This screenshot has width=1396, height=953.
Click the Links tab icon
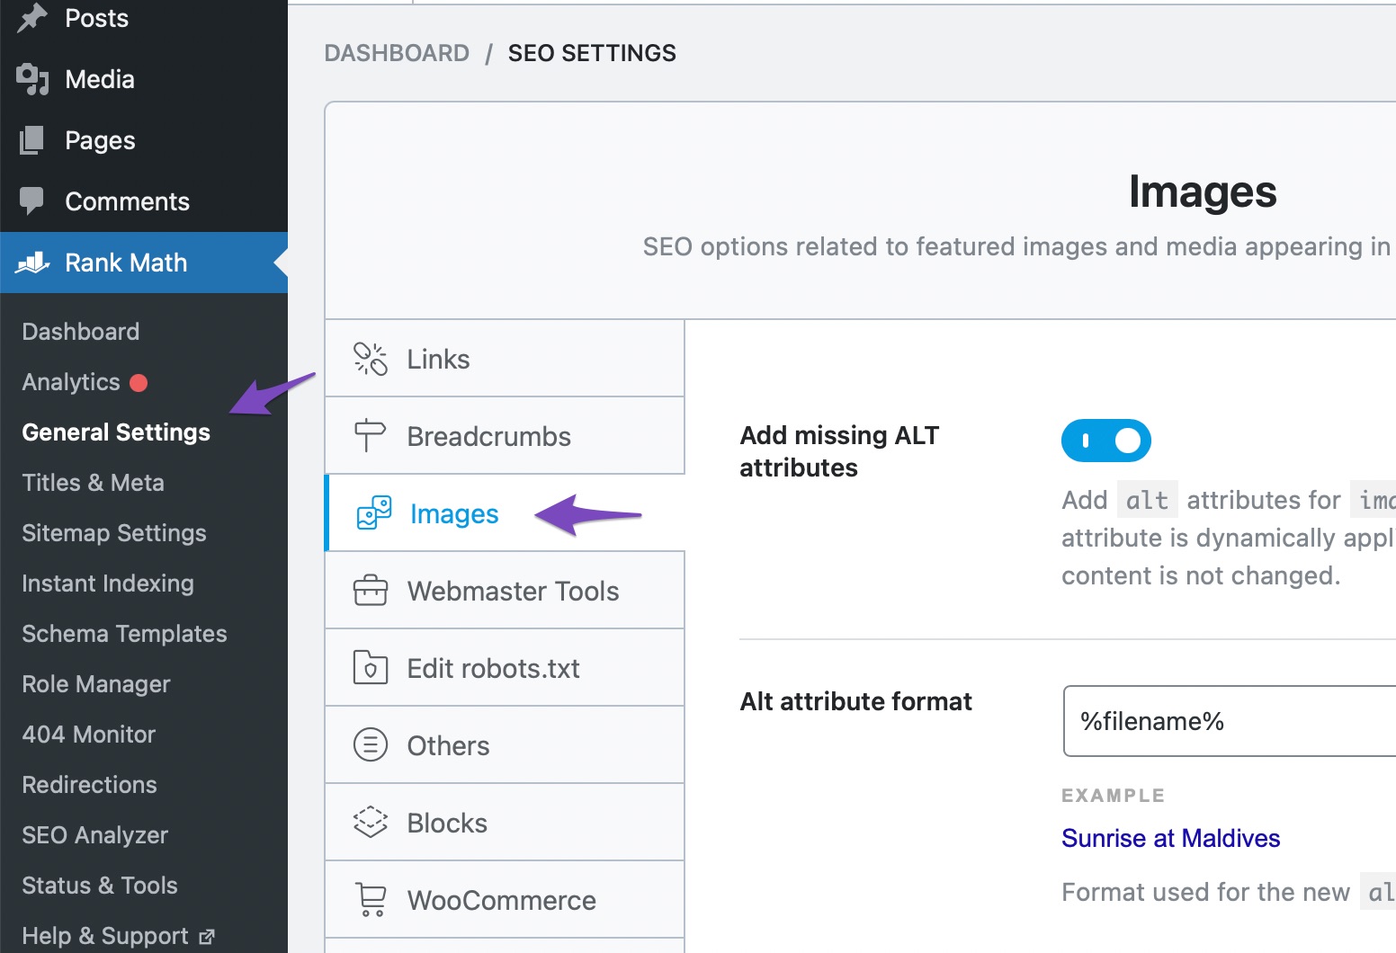[x=371, y=359]
